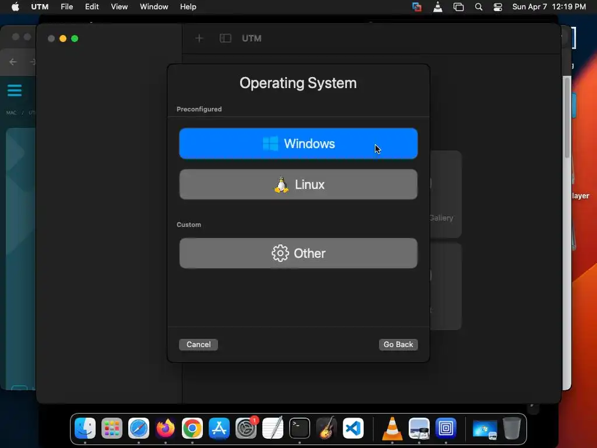Launch Visual Studio Code from the Dock

click(353, 428)
